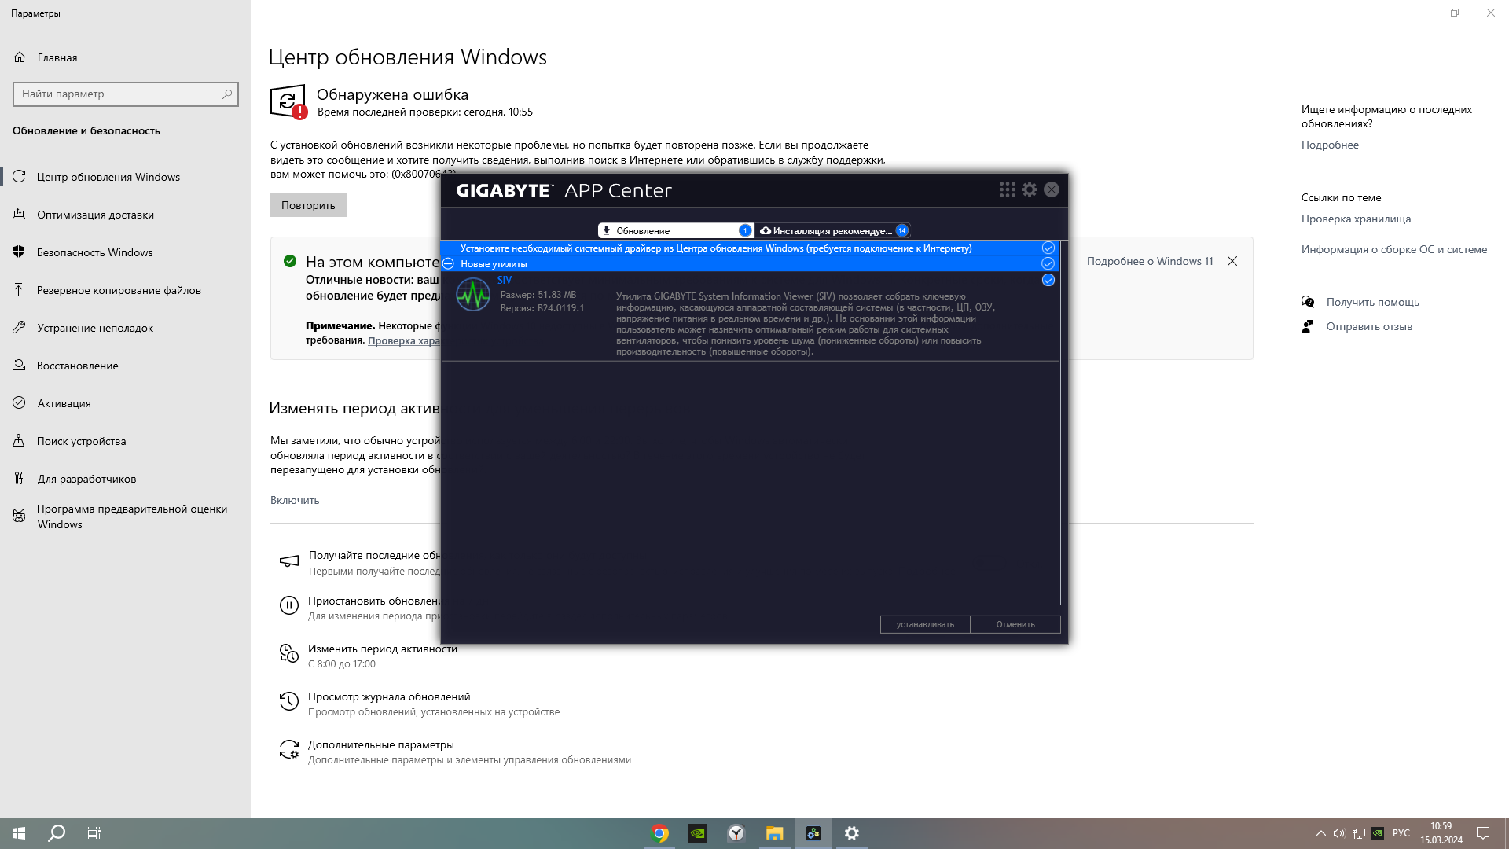Click the Отменить button in APP Center

click(x=1015, y=624)
